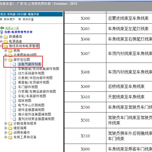Open 搭铁视图 page
The height and width of the screenshot is (152, 152).
point(25,101)
